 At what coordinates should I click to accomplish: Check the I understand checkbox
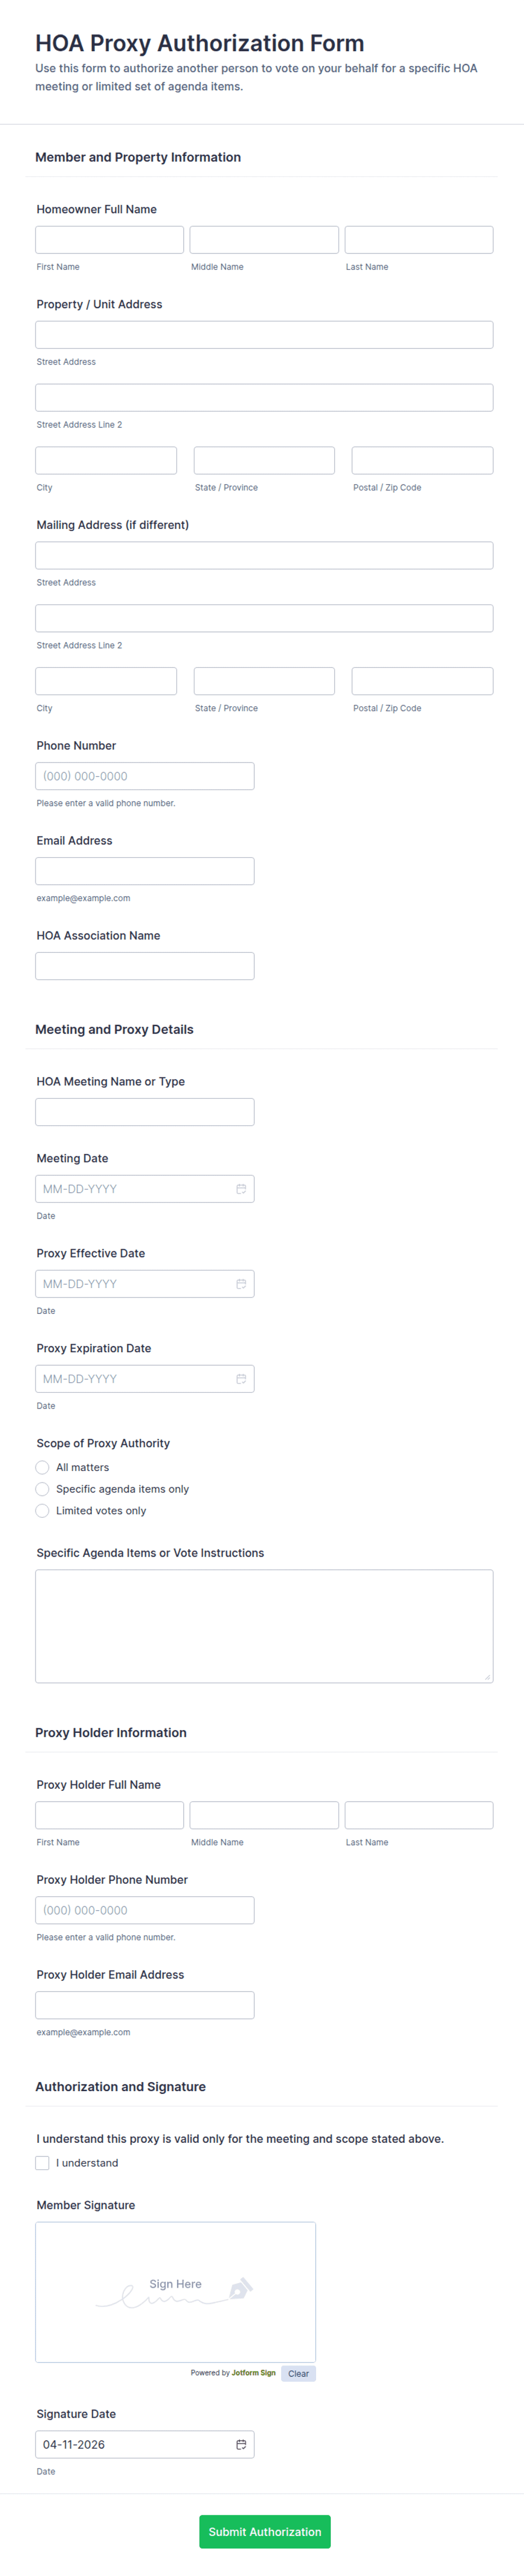tap(43, 2163)
